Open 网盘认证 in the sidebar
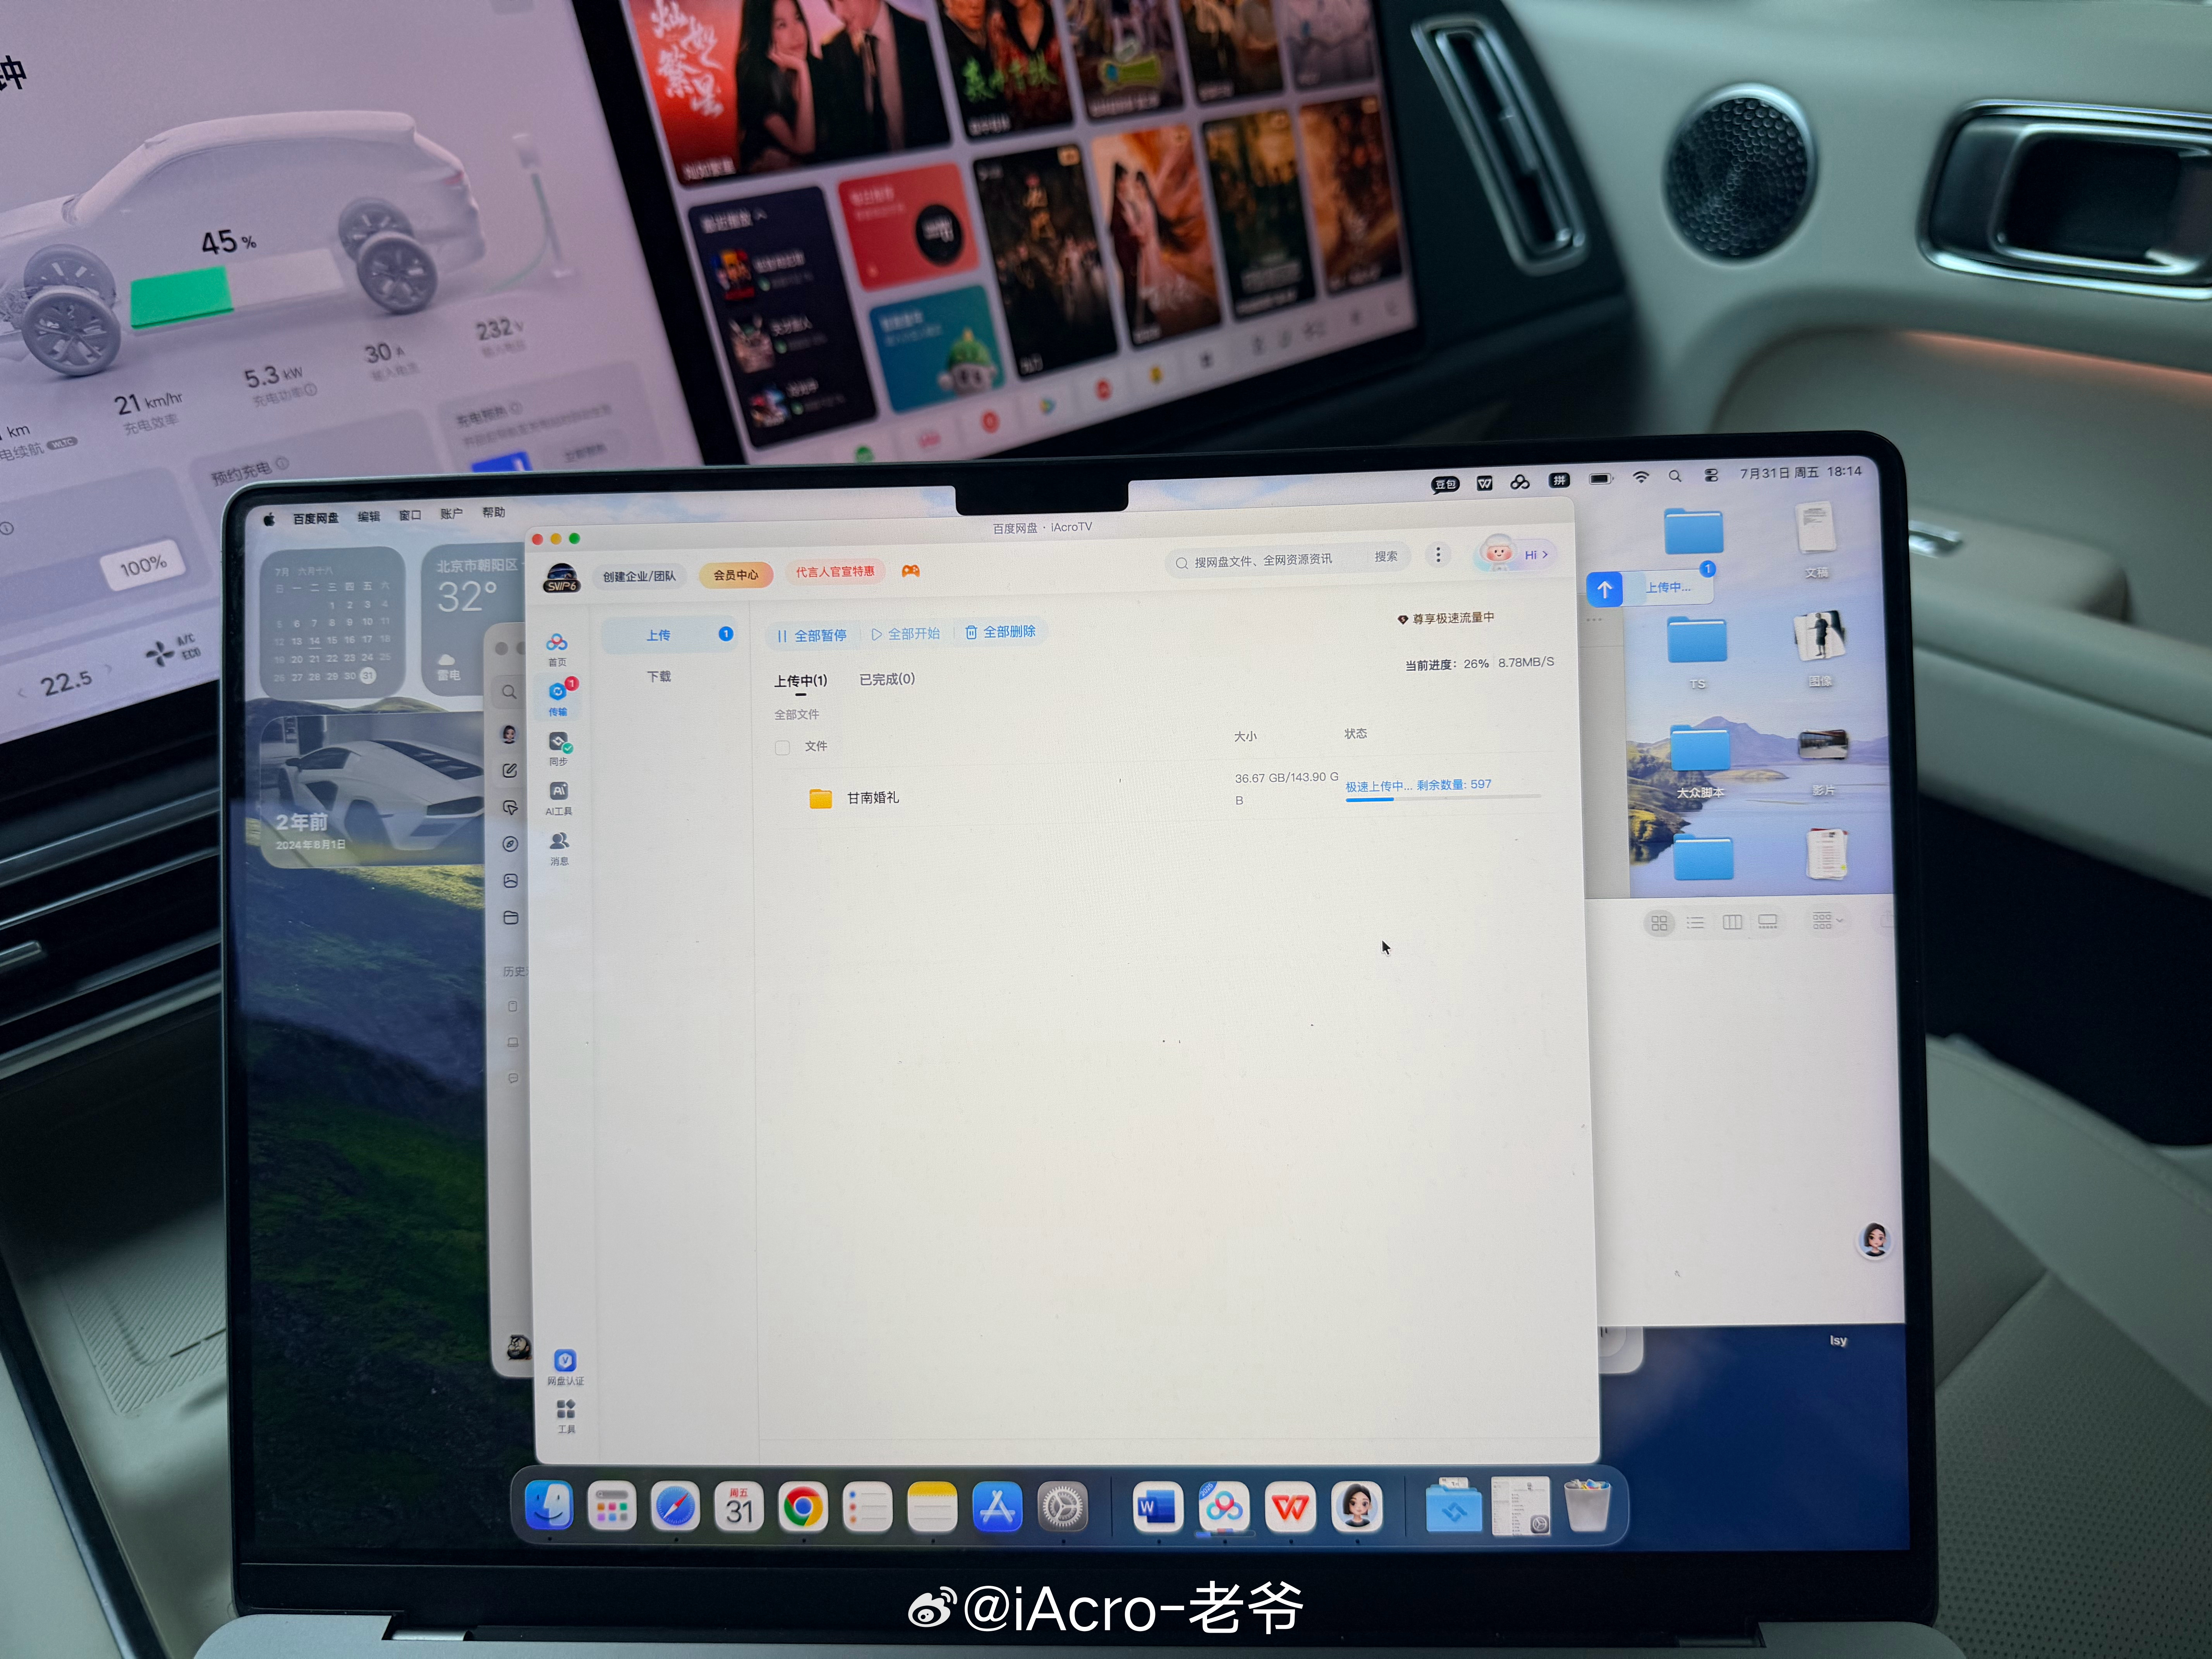The image size is (2212, 1659). click(565, 1367)
